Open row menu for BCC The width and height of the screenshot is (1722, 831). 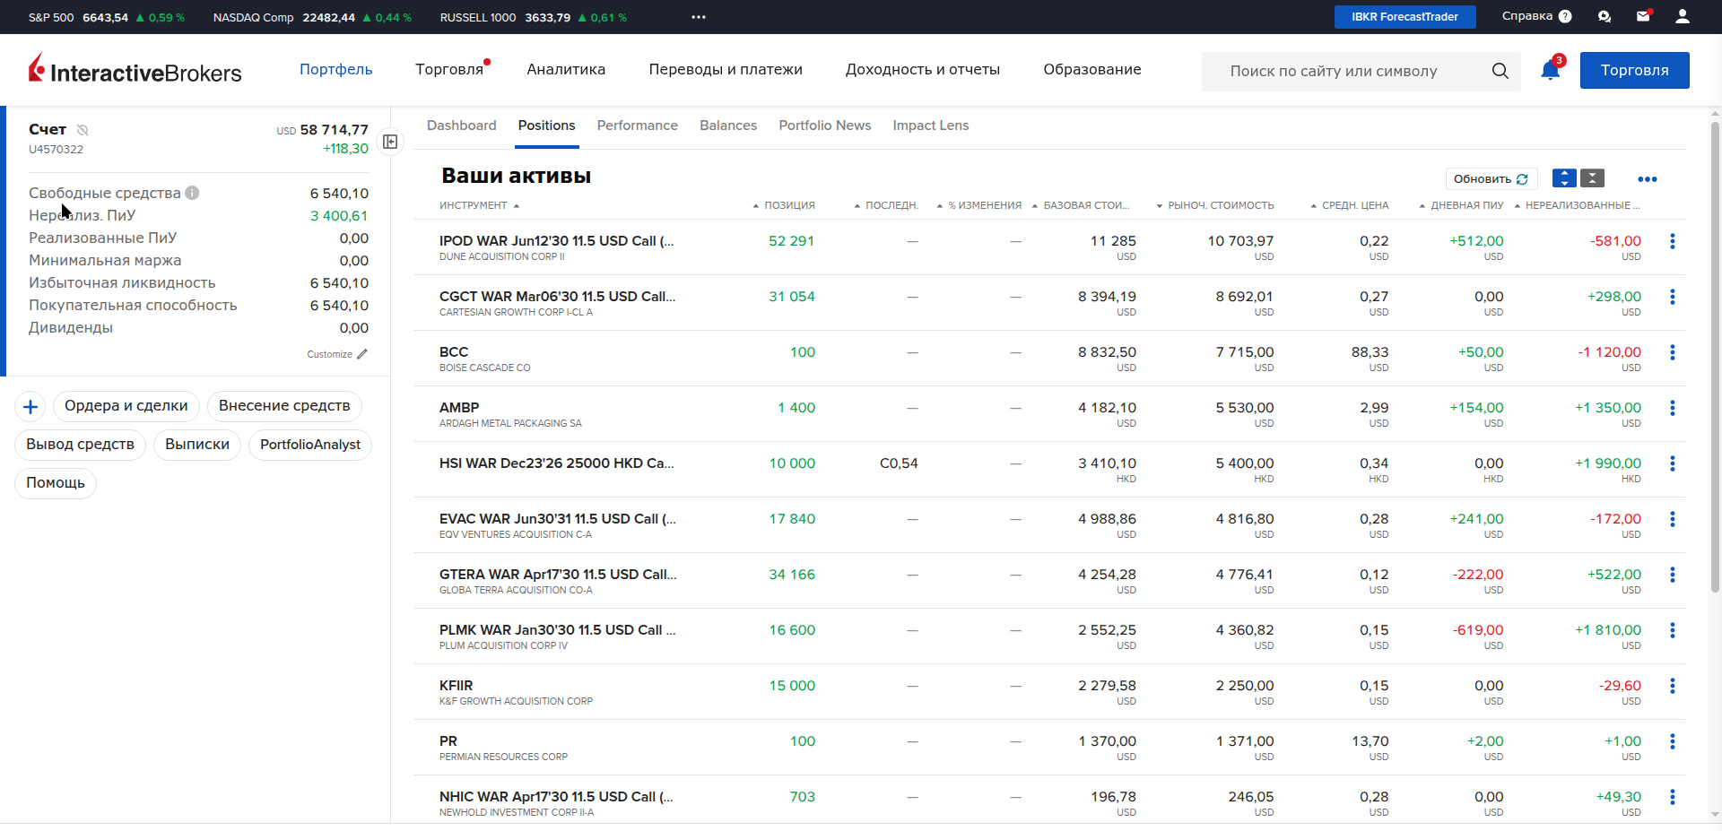[1673, 352]
